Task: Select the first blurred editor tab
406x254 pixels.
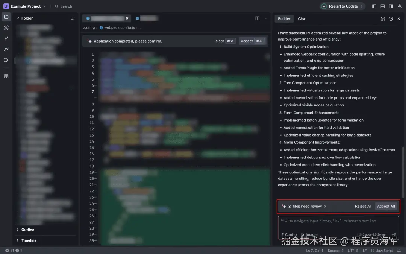Action: coord(106,18)
